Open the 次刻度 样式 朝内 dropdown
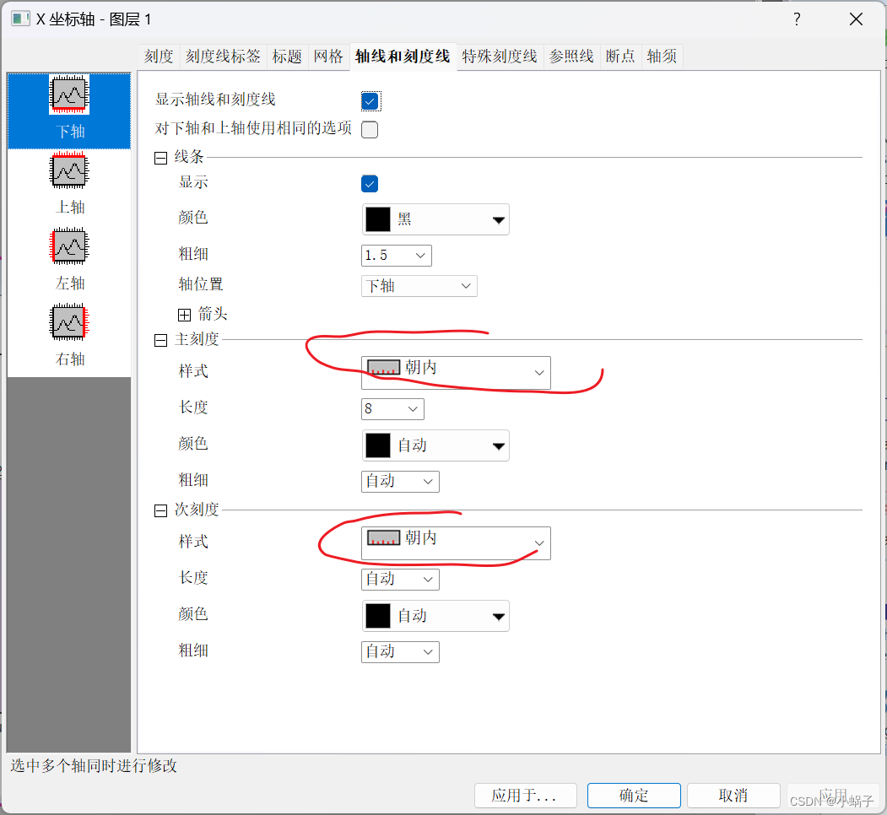This screenshot has height=815, width=887. [456, 543]
